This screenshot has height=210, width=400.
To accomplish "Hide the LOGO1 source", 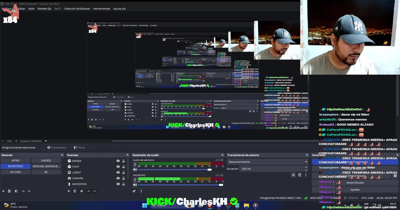I will coord(118,172).
